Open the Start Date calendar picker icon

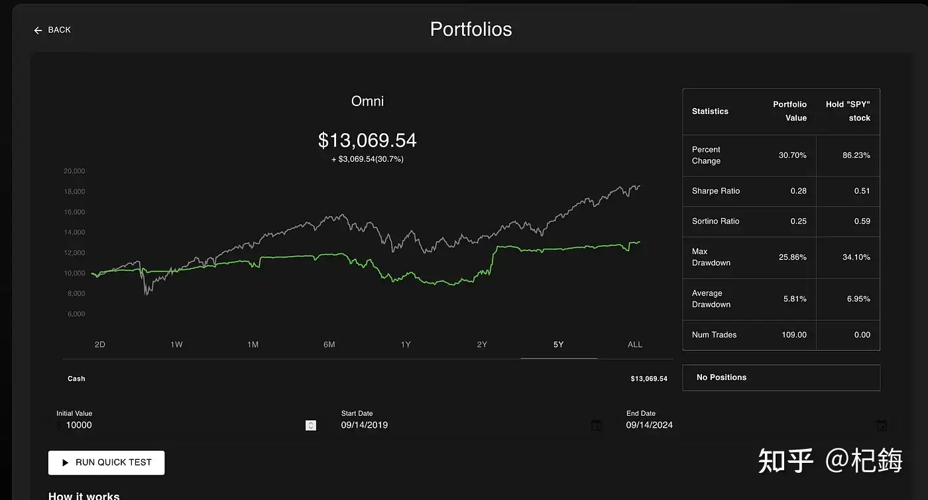click(597, 425)
